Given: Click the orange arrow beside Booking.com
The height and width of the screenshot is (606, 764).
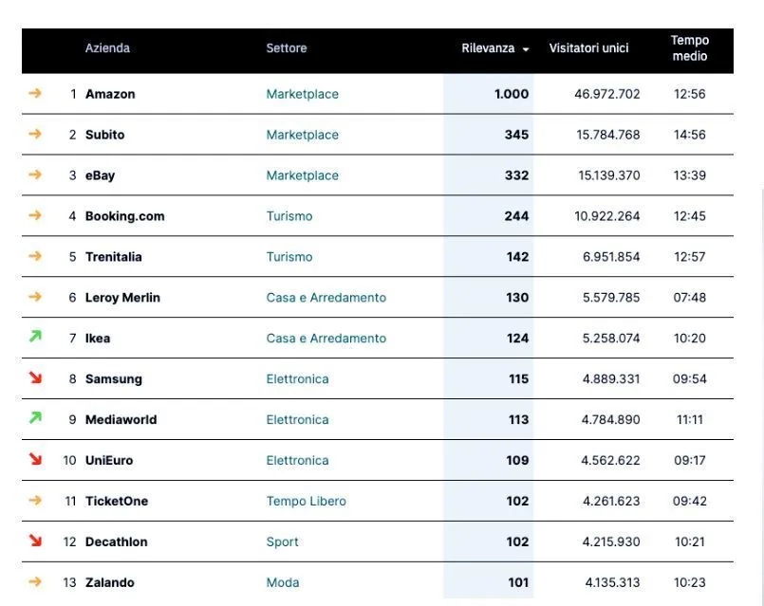Looking at the screenshot, I should pyautogui.click(x=35, y=216).
